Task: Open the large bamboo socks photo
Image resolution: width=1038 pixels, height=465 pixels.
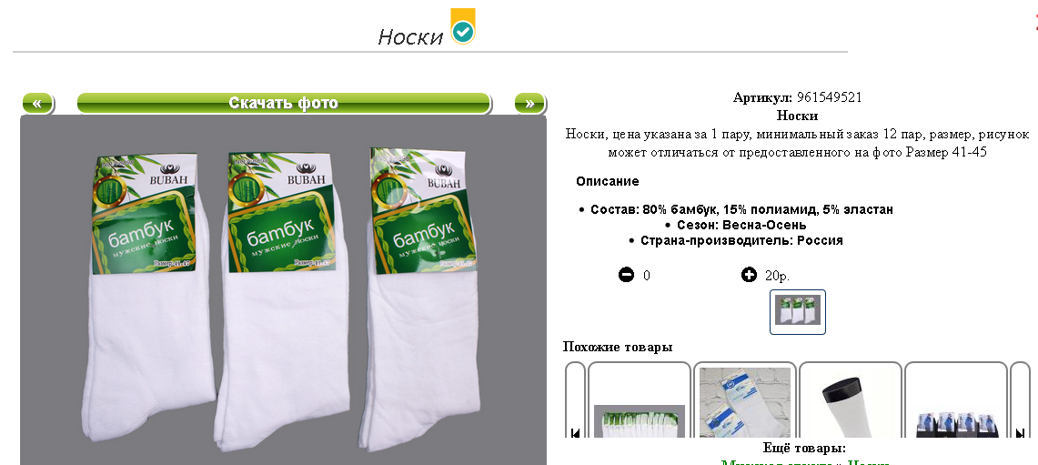Action: pos(283,289)
